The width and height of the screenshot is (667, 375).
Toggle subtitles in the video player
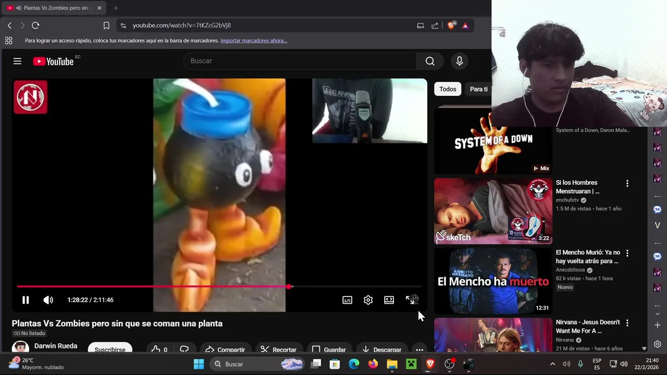pyautogui.click(x=347, y=300)
